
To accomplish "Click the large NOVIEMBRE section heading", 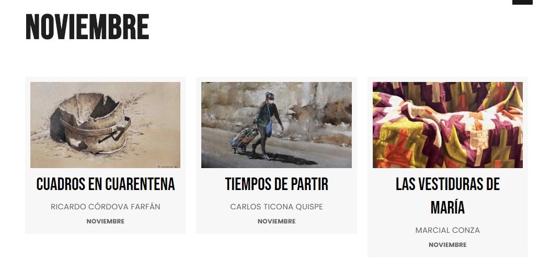I will coord(87,27).
